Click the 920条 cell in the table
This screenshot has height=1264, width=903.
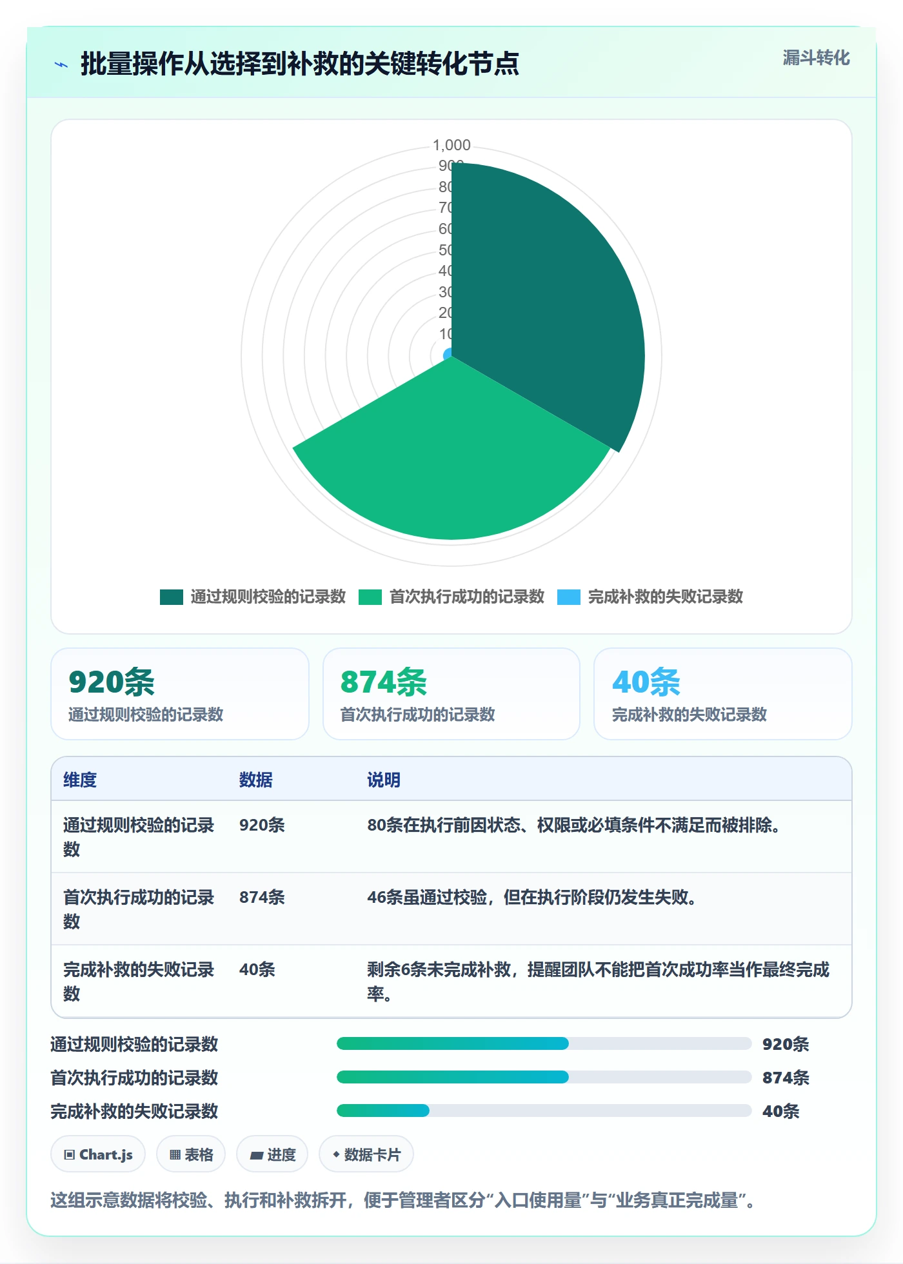click(x=262, y=825)
